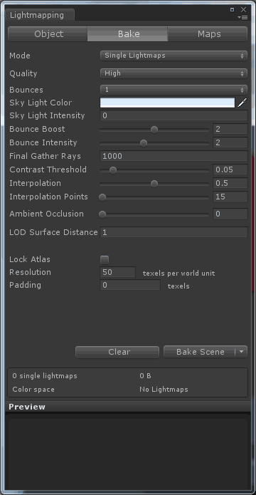This screenshot has width=256, height=495.
Task: Switch to the Maps tab
Action: point(208,34)
